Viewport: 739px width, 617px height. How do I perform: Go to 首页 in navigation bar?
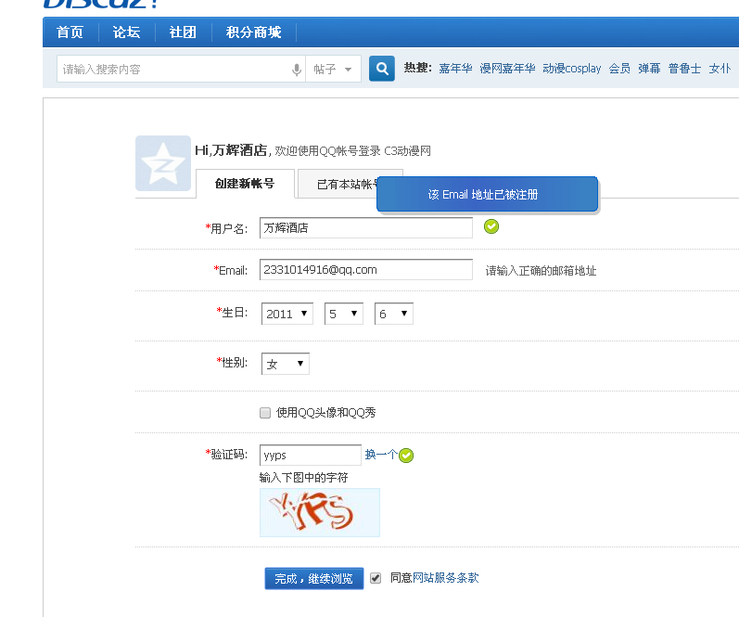click(x=70, y=32)
